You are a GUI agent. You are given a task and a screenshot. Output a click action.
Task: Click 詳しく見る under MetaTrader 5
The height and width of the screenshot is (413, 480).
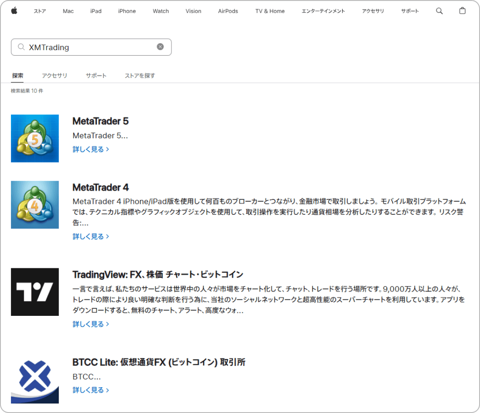coord(91,149)
